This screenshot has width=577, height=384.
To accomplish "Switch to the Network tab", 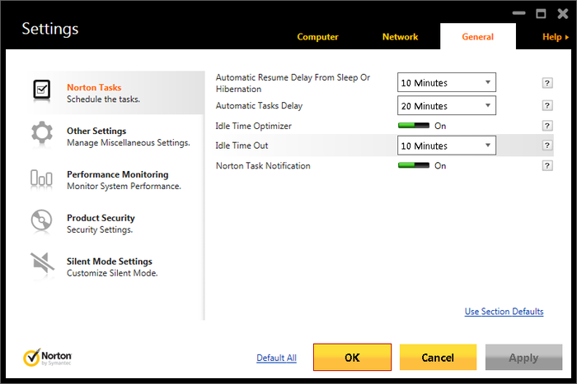I will coord(400,37).
